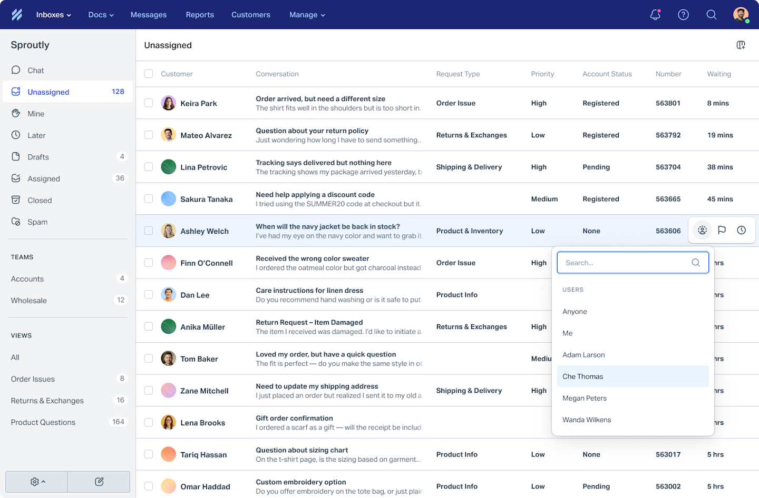Image resolution: width=759 pixels, height=498 pixels.
Task: Click the user Search input field
Action: [x=633, y=263]
